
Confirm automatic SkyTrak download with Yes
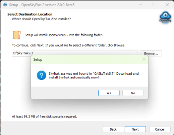[109, 93]
